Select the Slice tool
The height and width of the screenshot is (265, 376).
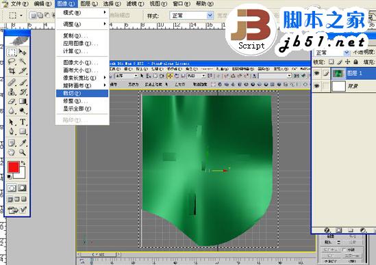point(23,71)
